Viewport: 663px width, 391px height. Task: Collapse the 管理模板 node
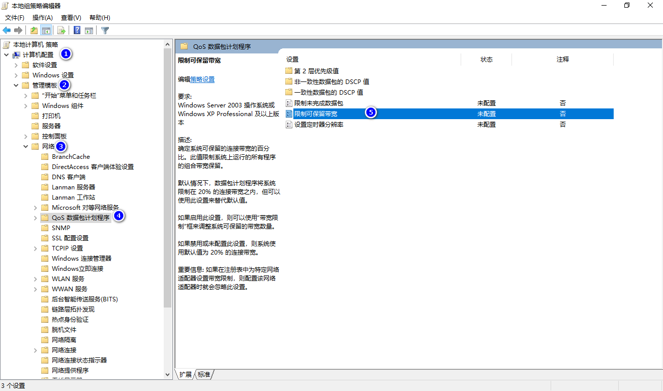pyautogui.click(x=16, y=85)
